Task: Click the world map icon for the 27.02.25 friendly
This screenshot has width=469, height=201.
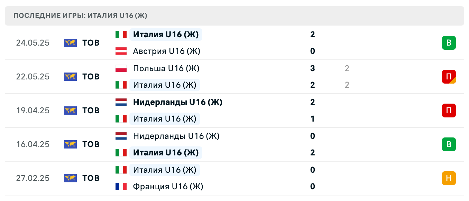Action: pyautogui.click(x=70, y=178)
